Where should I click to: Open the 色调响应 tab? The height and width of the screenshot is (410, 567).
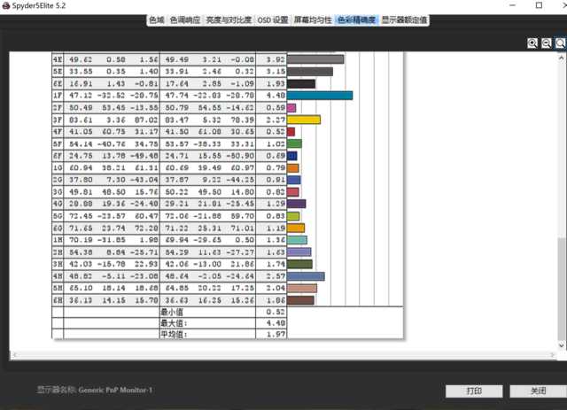point(185,20)
